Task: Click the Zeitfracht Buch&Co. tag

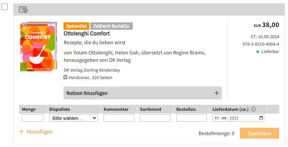Action: pos(111,26)
